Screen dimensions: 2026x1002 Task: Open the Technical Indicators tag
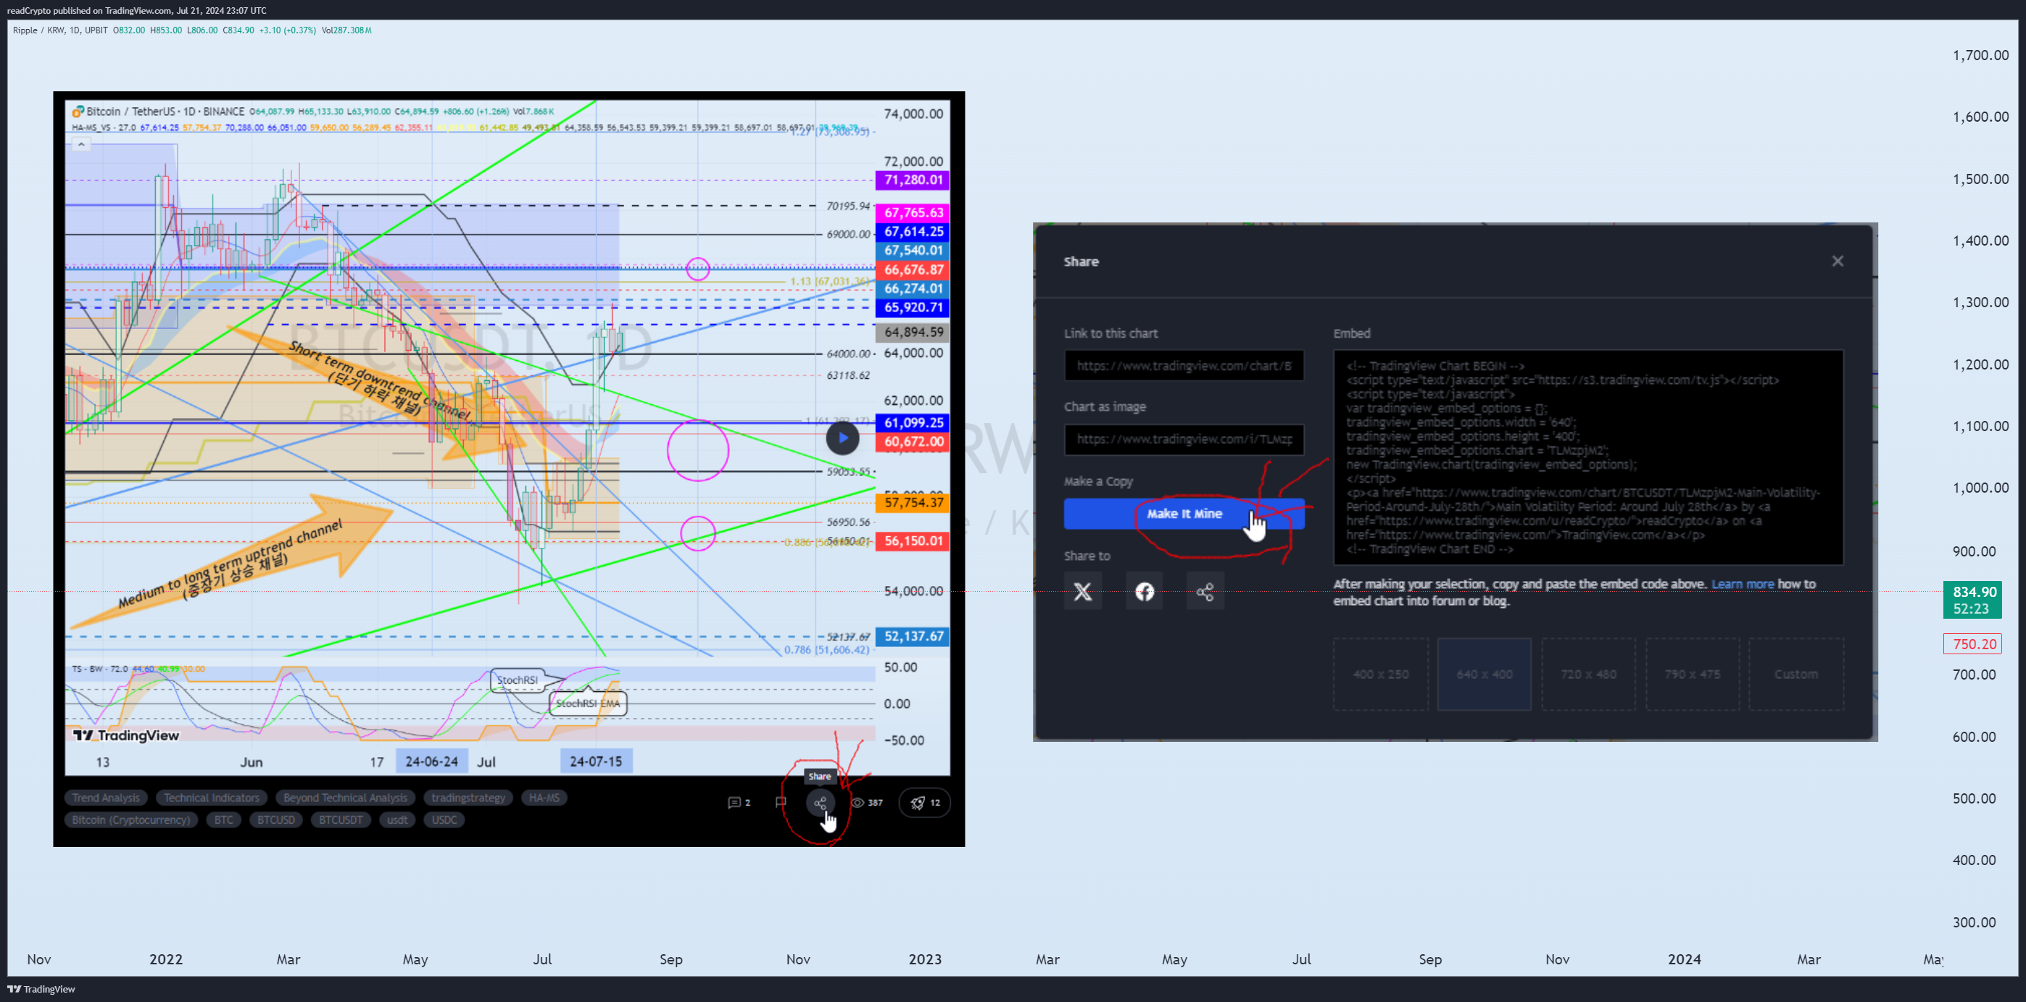tap(212, 798)
